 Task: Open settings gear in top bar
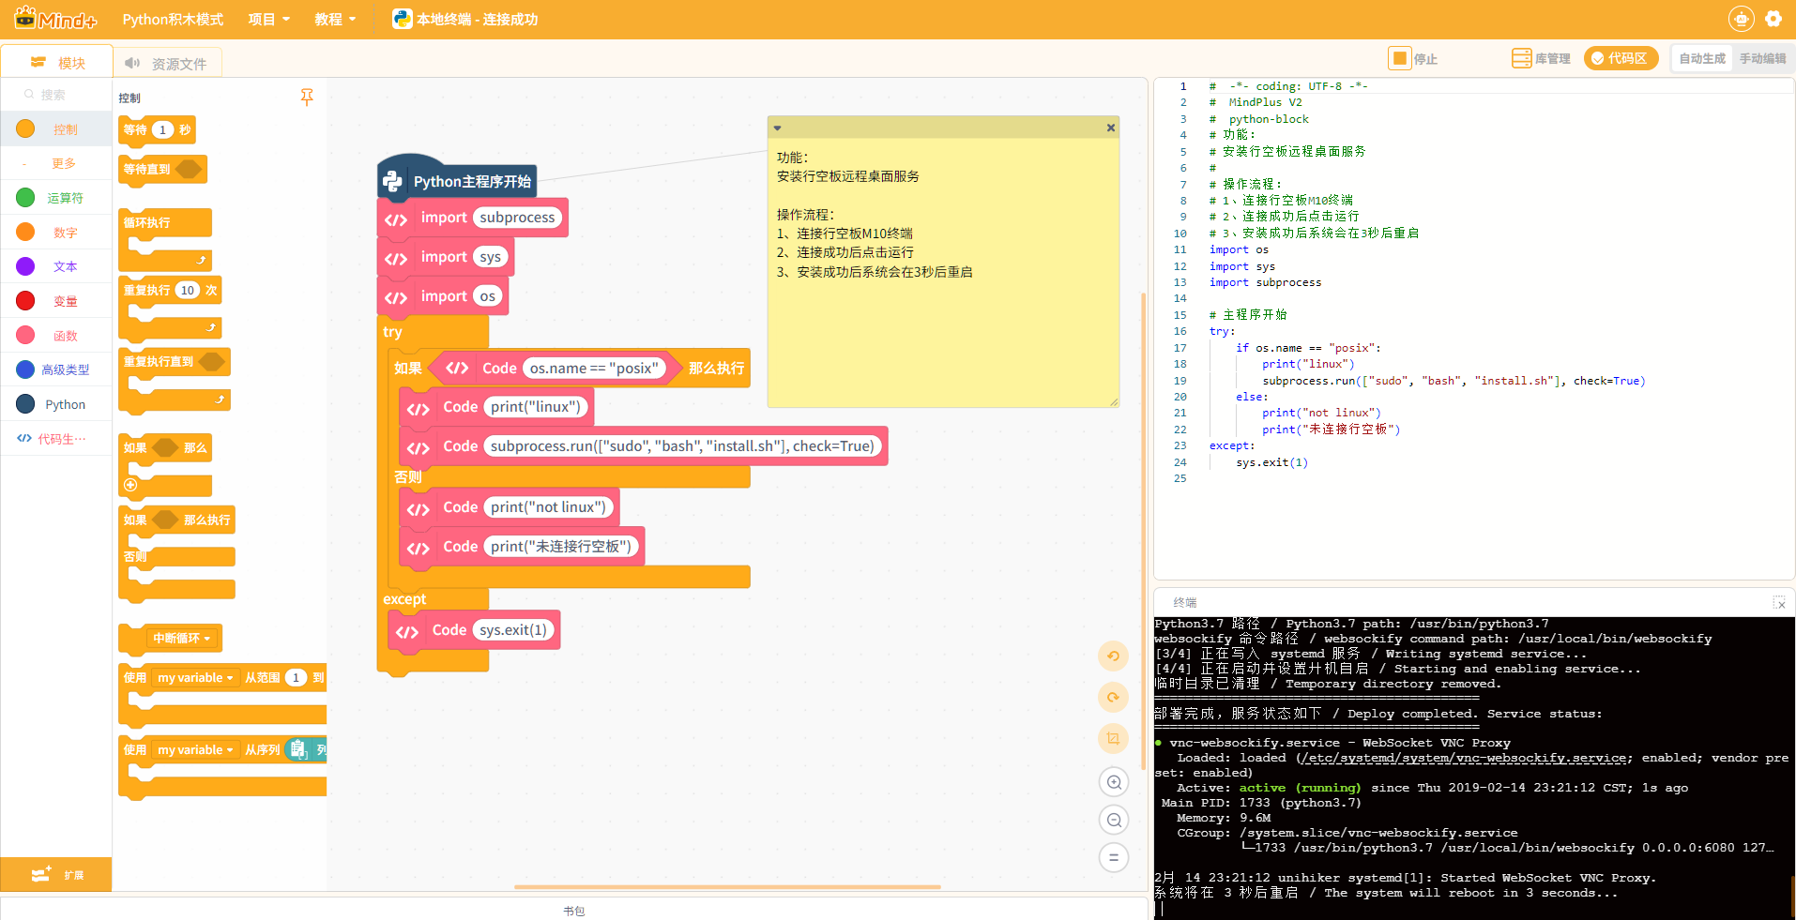[x=1773, y=19]
